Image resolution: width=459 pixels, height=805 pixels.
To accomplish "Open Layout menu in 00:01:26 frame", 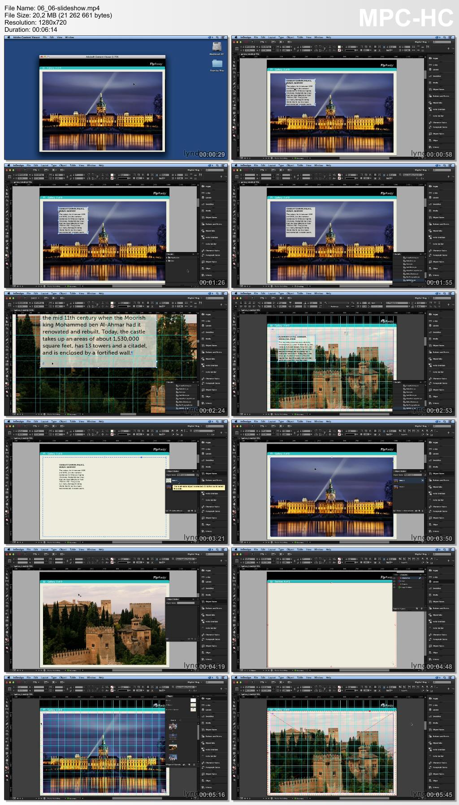I will click(45, 165).
